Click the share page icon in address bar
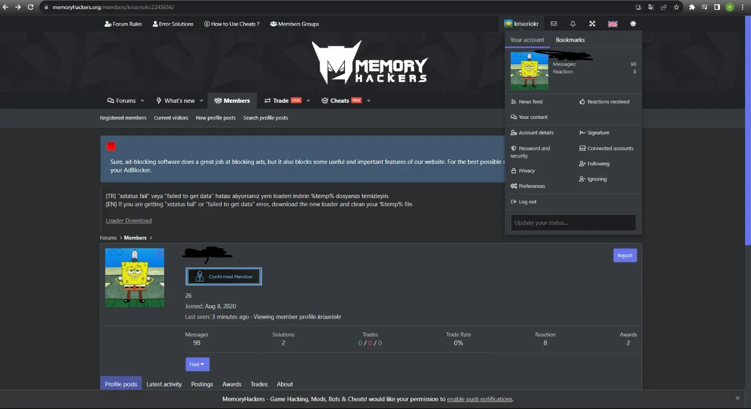The height and width of the screenshot is (409, 751). point(664,7)
